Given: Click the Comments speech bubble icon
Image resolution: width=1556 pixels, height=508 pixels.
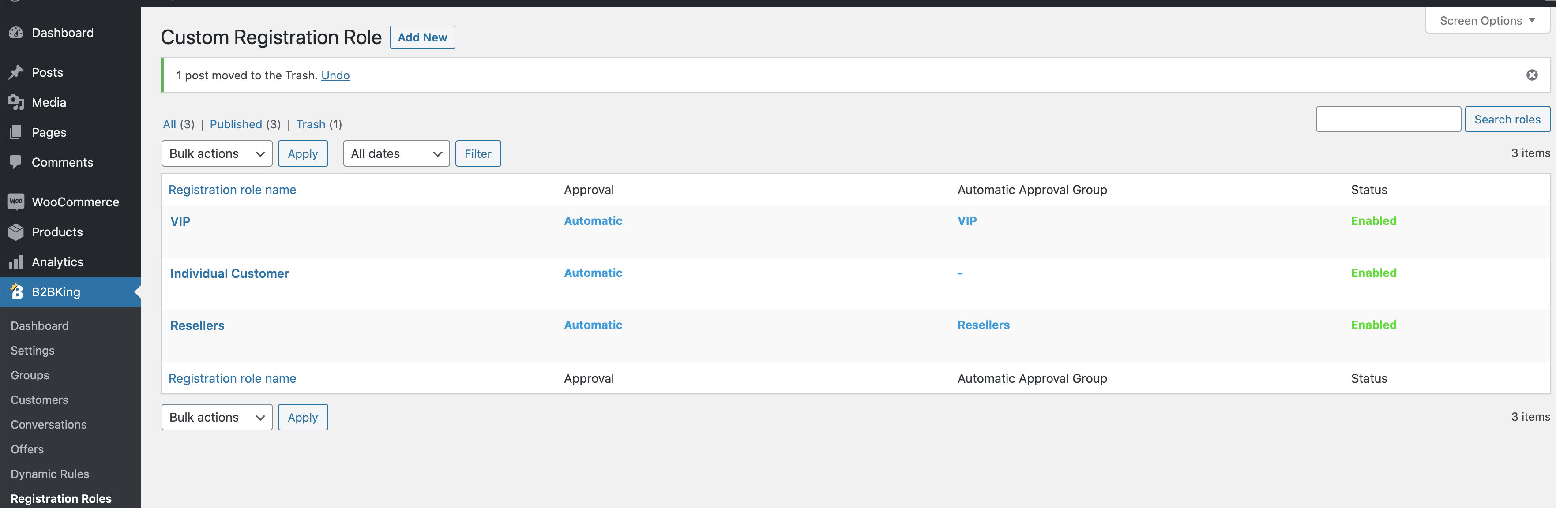Looking at the screenshot, I should pos(16,162).
